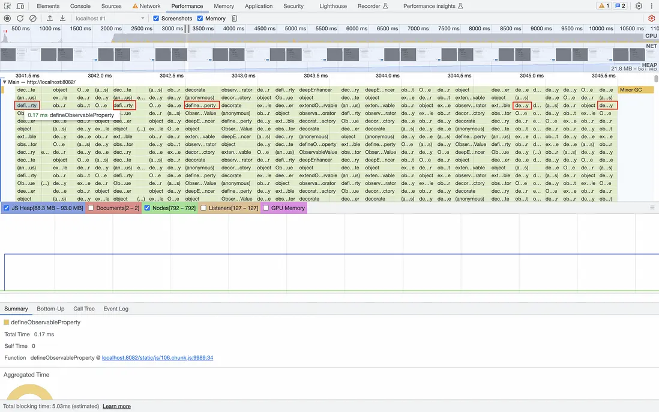Switch to the Network tab
This screenshot has height=412, width=659.
tap(146, 6)
